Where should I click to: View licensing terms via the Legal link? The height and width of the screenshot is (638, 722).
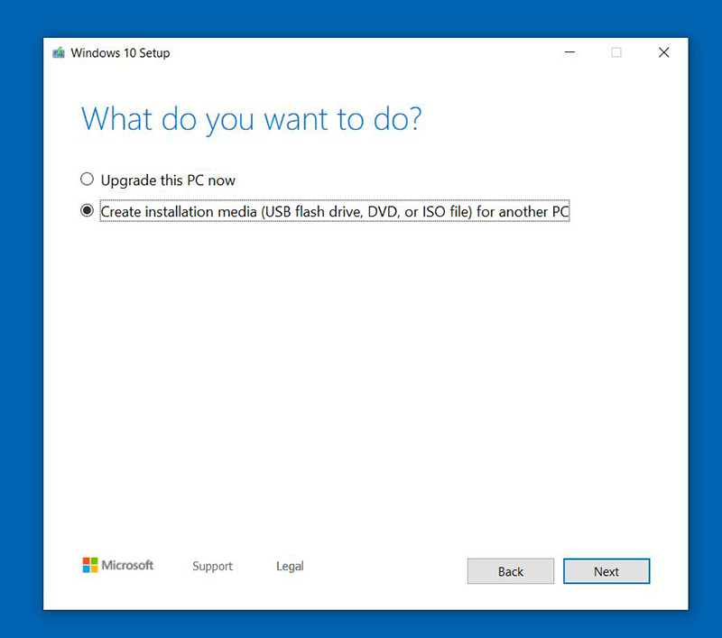pyautogui.click(x=289, y=566)
